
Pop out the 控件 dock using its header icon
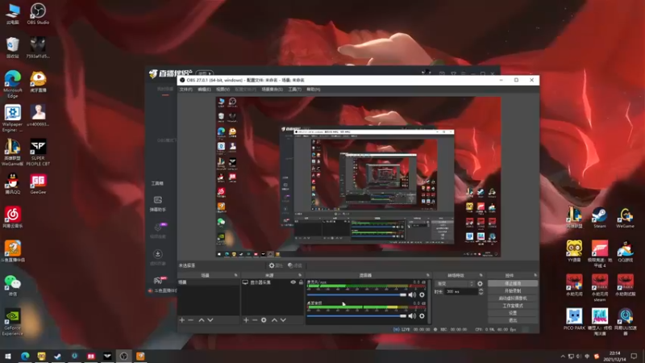pos(535,275)
